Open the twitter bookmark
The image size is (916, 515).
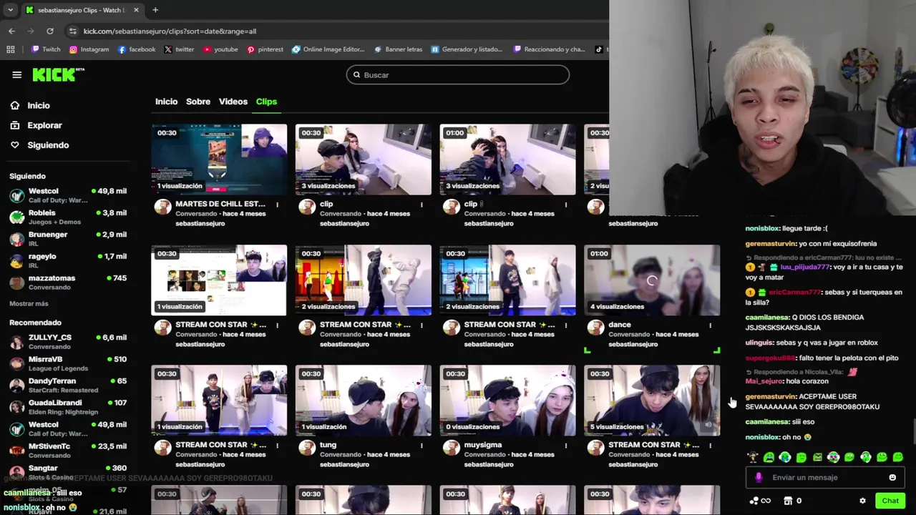(179, 49)
